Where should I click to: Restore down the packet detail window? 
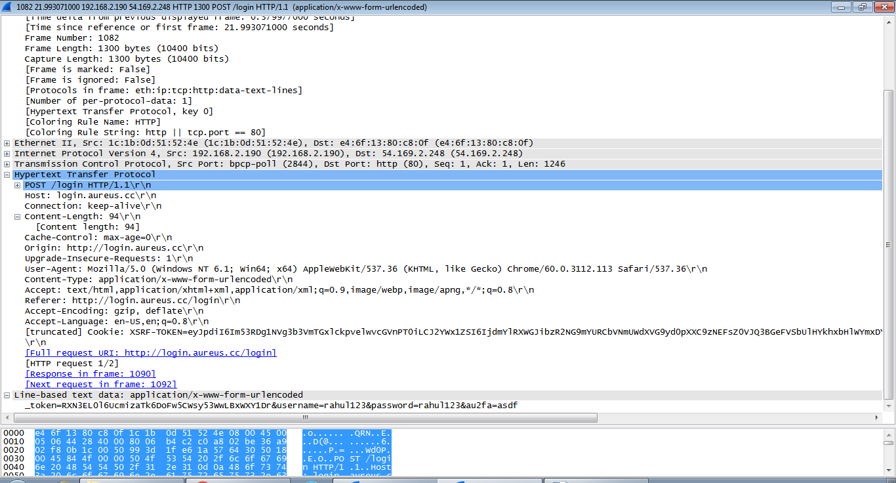[x=861, y=7]
